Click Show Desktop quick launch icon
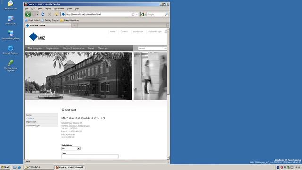302x170 pixels. (x=15, y=167)
